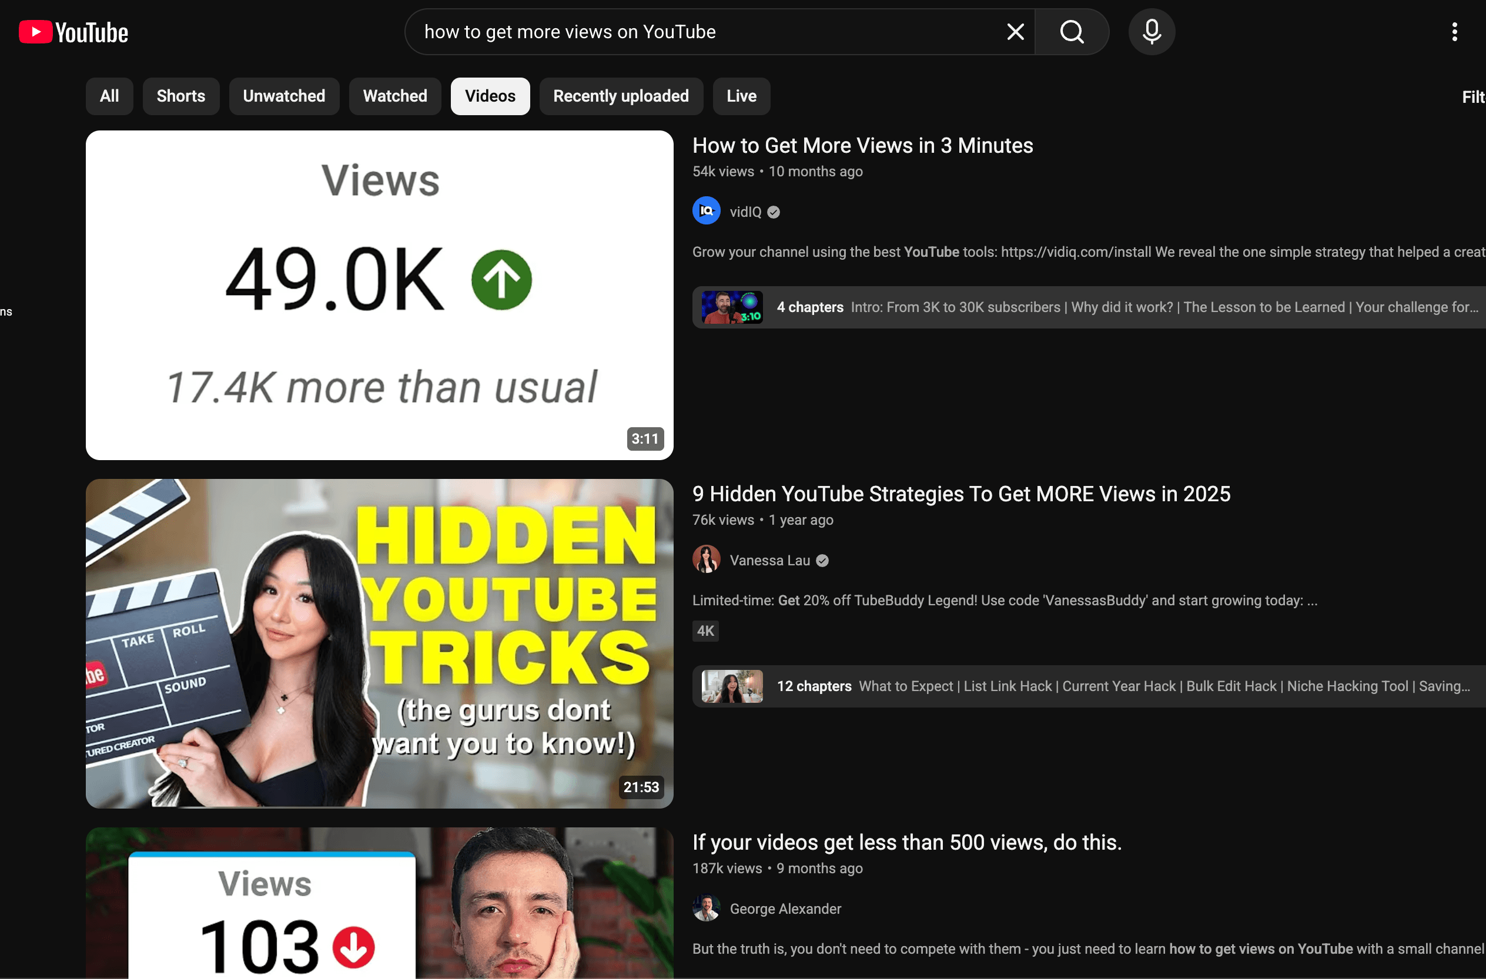Visit the vidIQ channel name

coord(745,212)
